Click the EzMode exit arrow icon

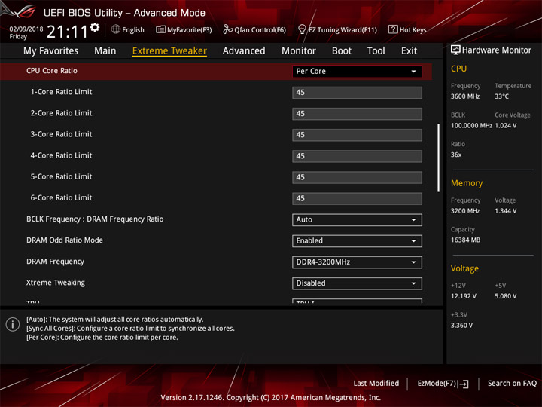click(464, 384)
